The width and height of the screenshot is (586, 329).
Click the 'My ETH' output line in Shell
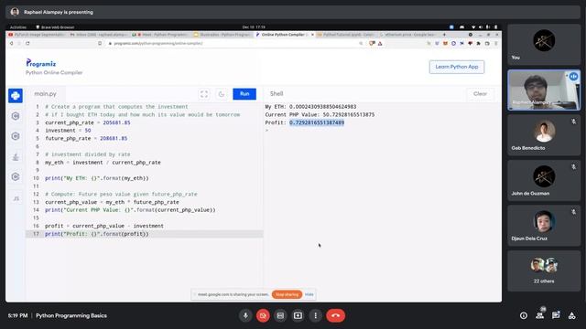click(x=310, y=107)
